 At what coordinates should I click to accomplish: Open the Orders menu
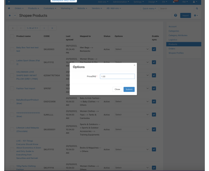point(19,8)
